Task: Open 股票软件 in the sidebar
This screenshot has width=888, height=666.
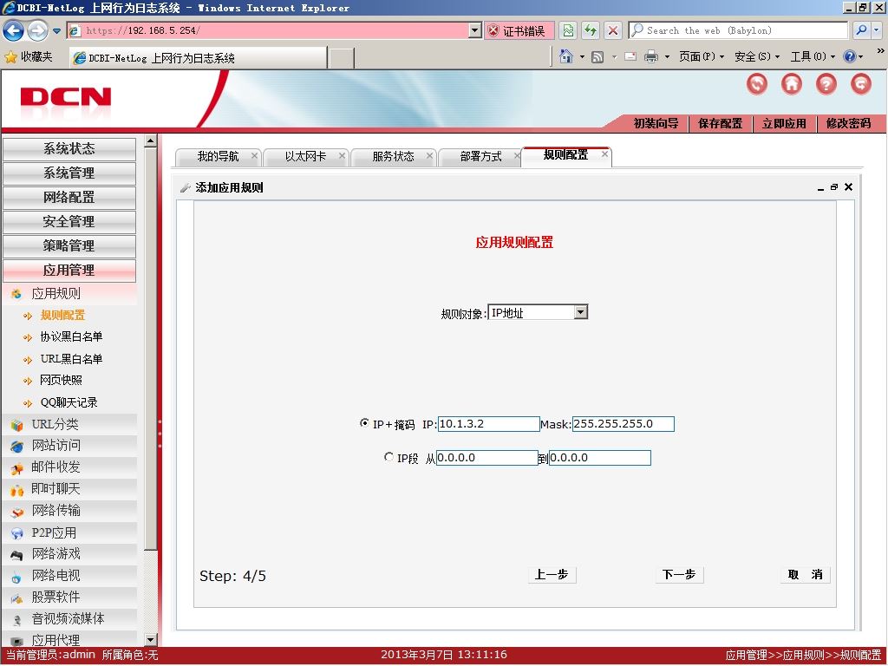Action: (69, 597)
